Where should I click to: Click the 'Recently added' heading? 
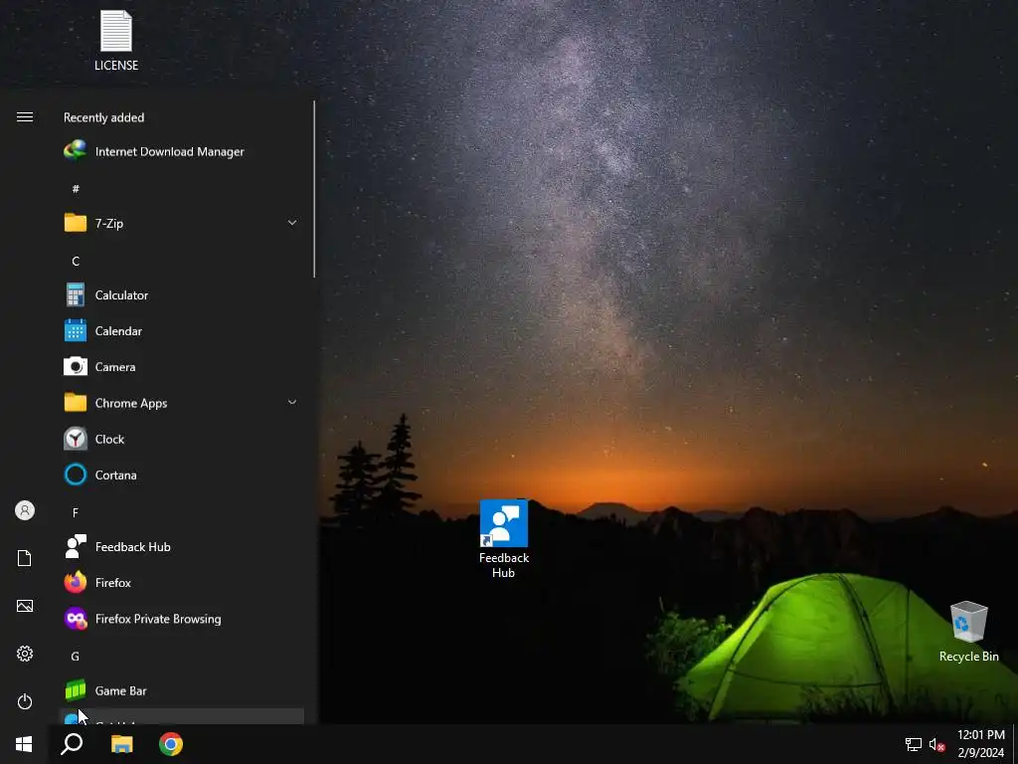tap(103, 117)
